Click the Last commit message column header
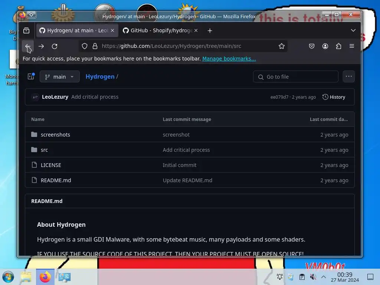The height and width of the screenshot is (285, 380). (x=187, y=119)
